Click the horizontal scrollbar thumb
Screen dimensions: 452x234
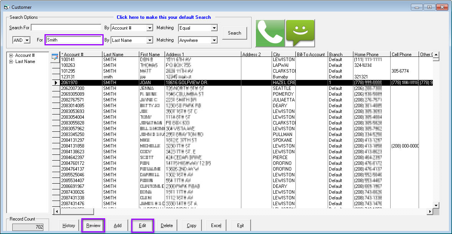(77, 212)
